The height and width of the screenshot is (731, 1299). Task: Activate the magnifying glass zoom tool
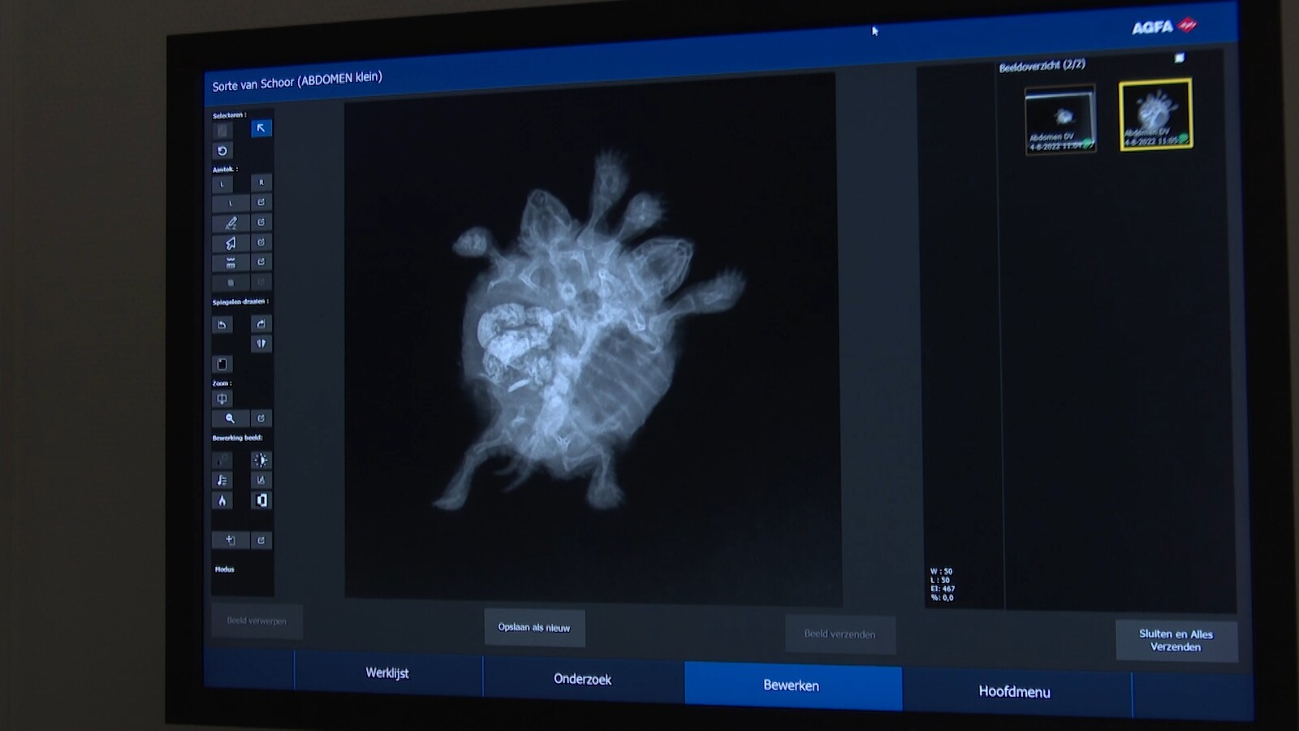click(231, 418)
